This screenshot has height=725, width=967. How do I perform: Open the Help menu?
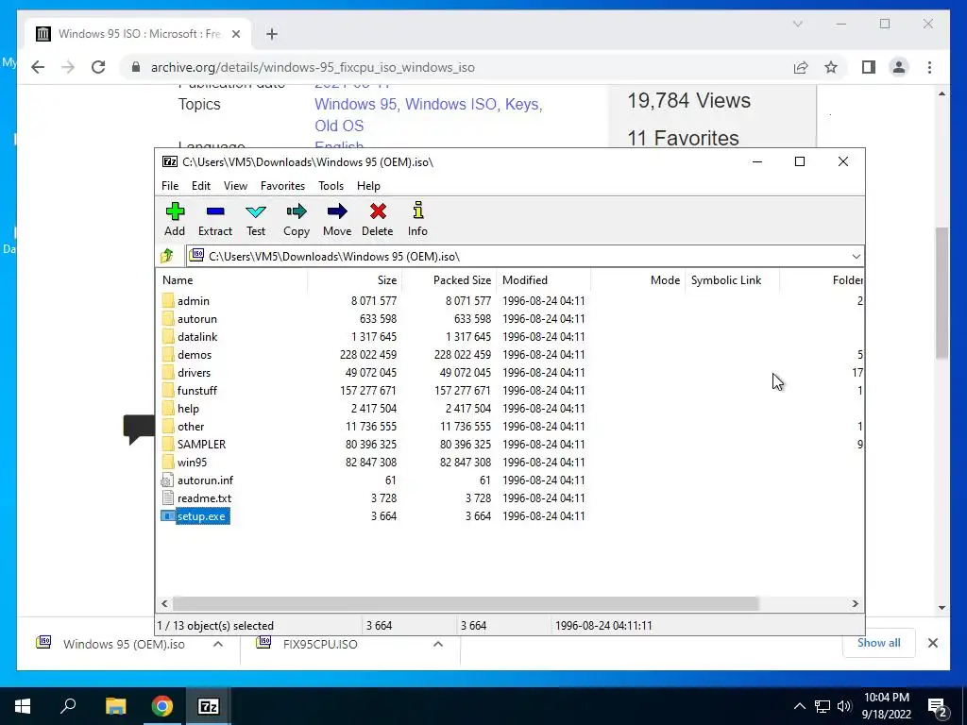tap(368, 186)
